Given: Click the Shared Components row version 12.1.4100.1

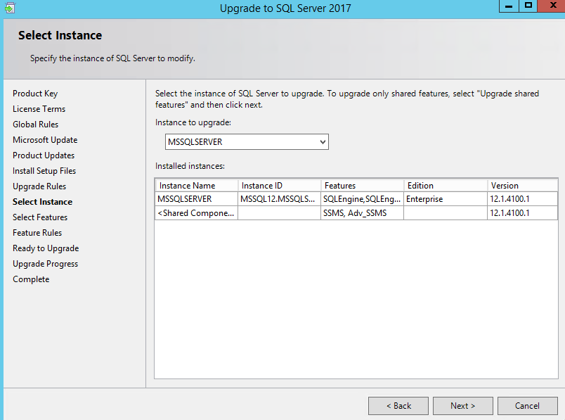Looking at the screenshot, I should 522,213.
